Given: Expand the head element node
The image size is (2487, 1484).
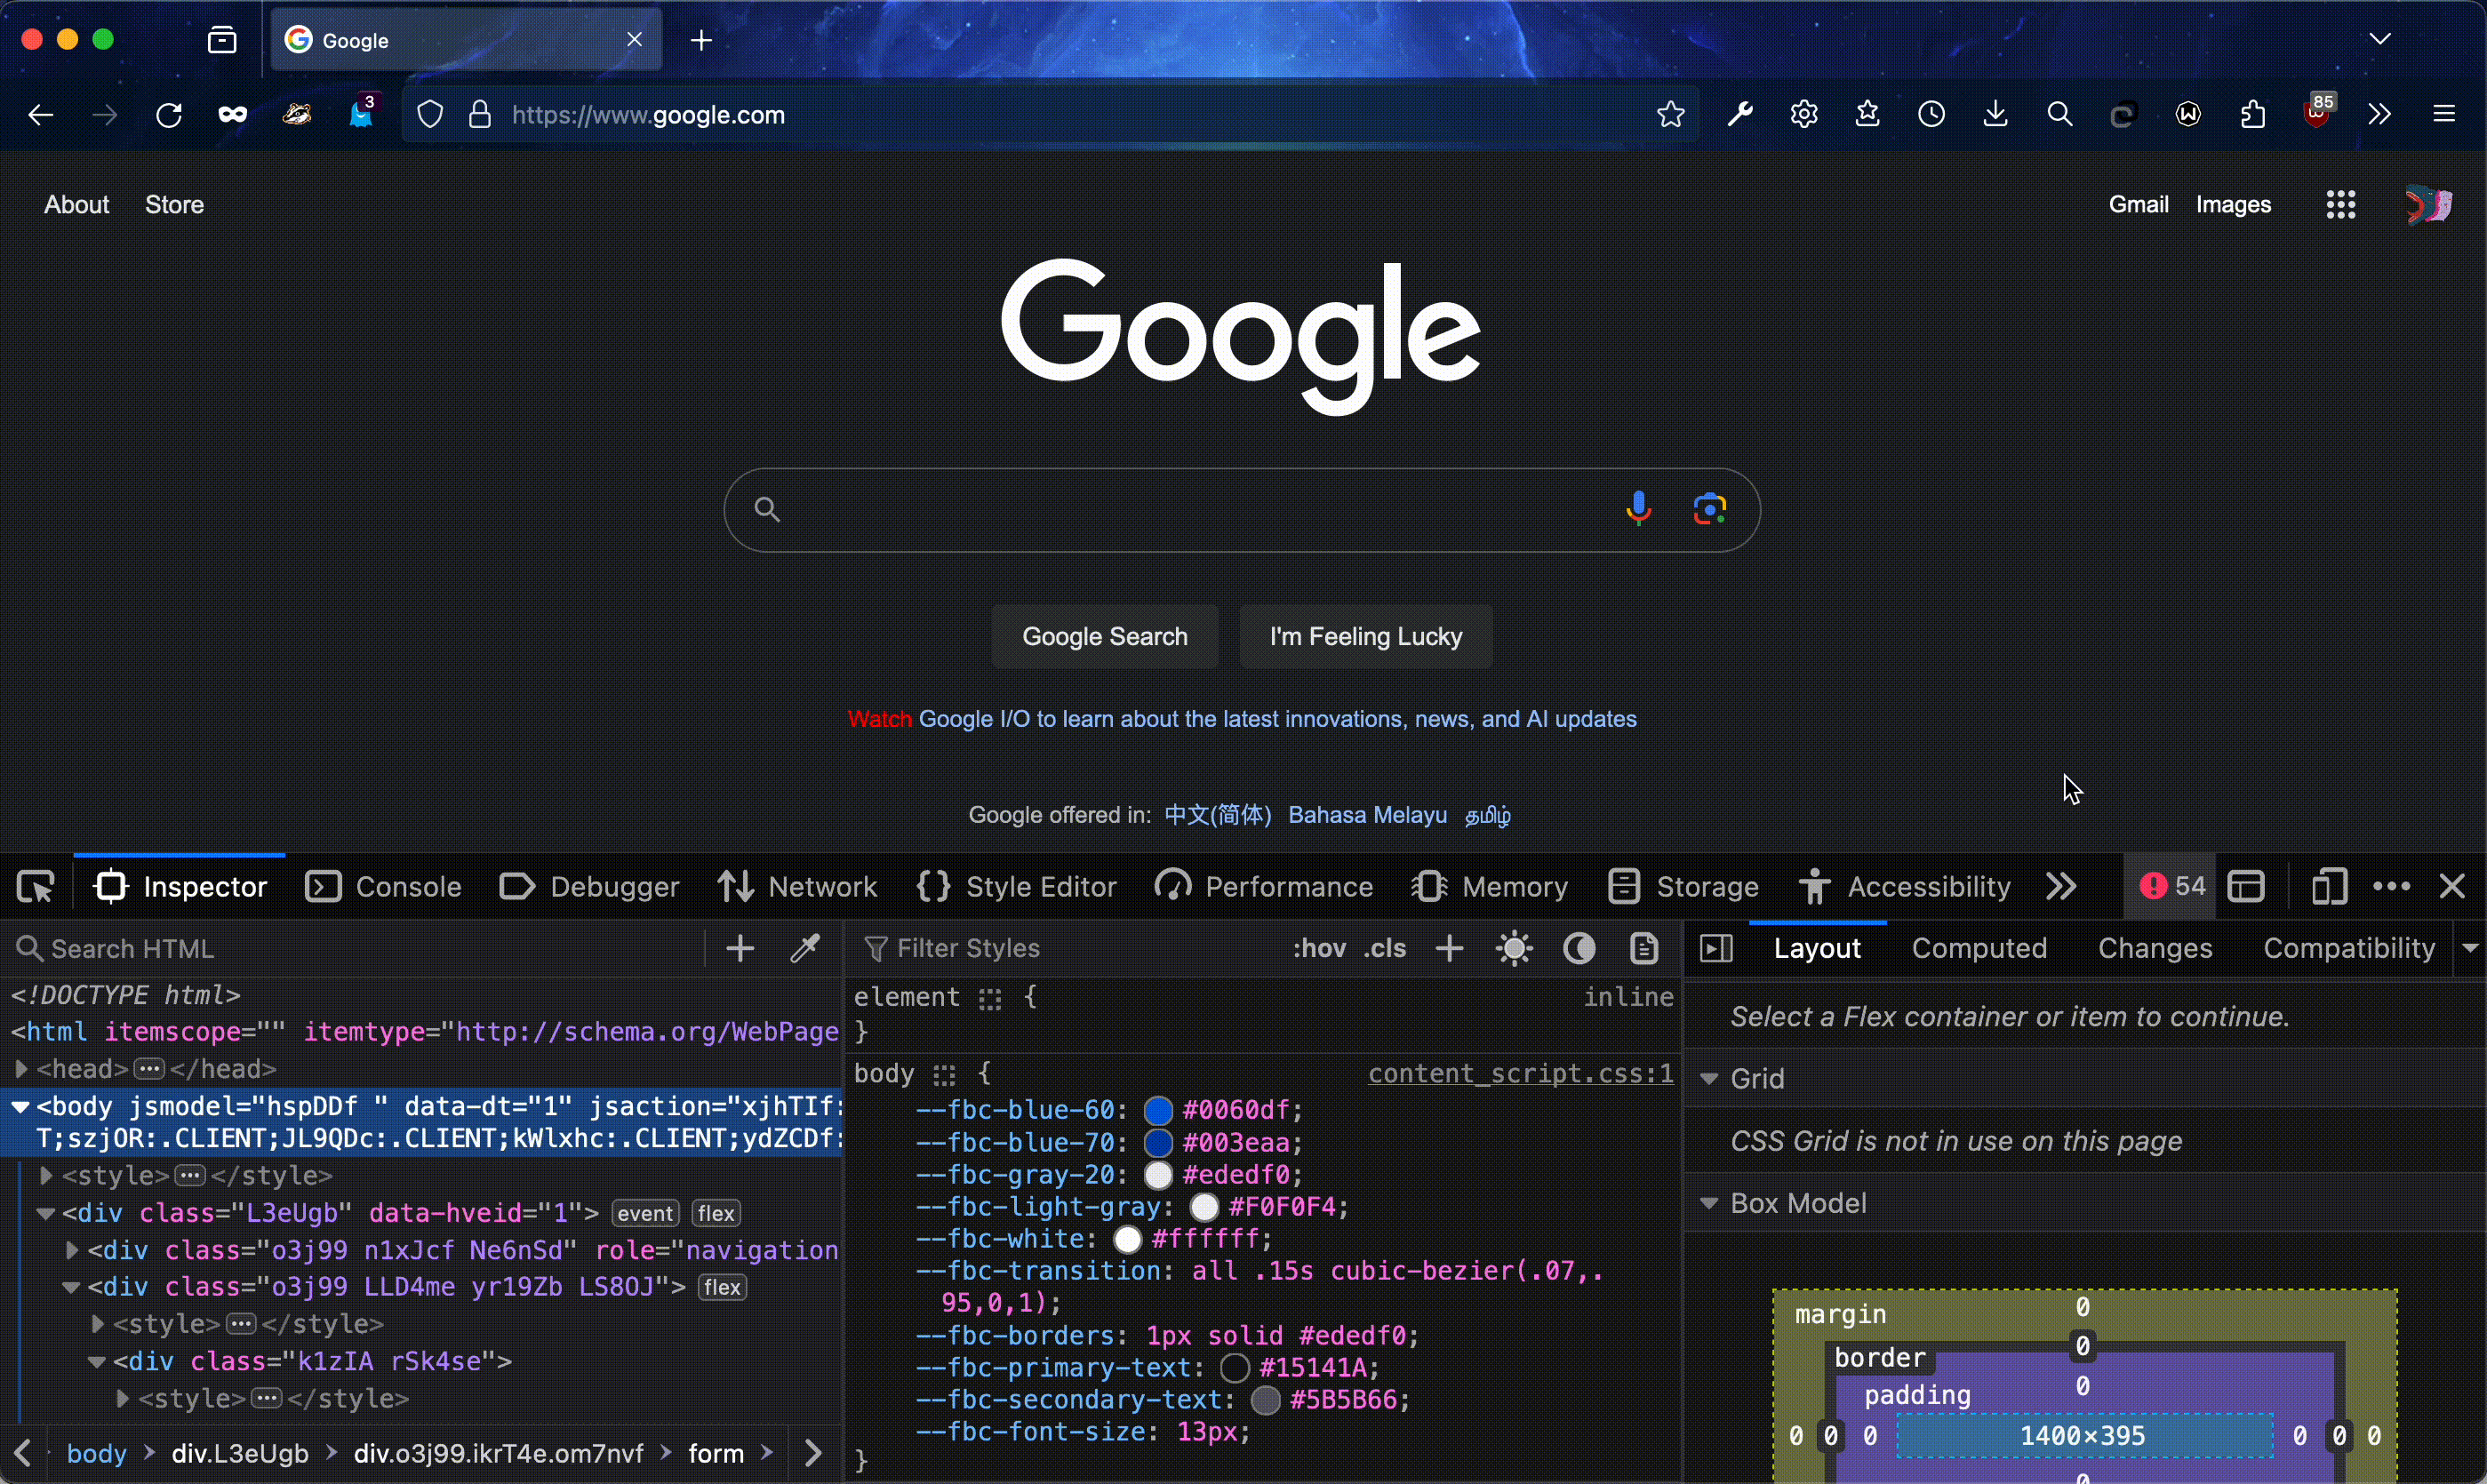Looking at the screenshot, I should pyautogui.click(x=21, y=1069).
